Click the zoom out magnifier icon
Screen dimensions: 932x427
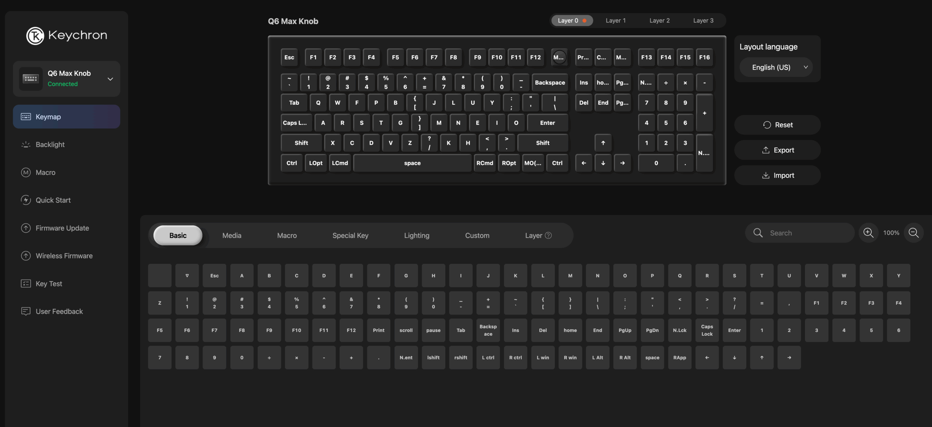pos(913,233)
